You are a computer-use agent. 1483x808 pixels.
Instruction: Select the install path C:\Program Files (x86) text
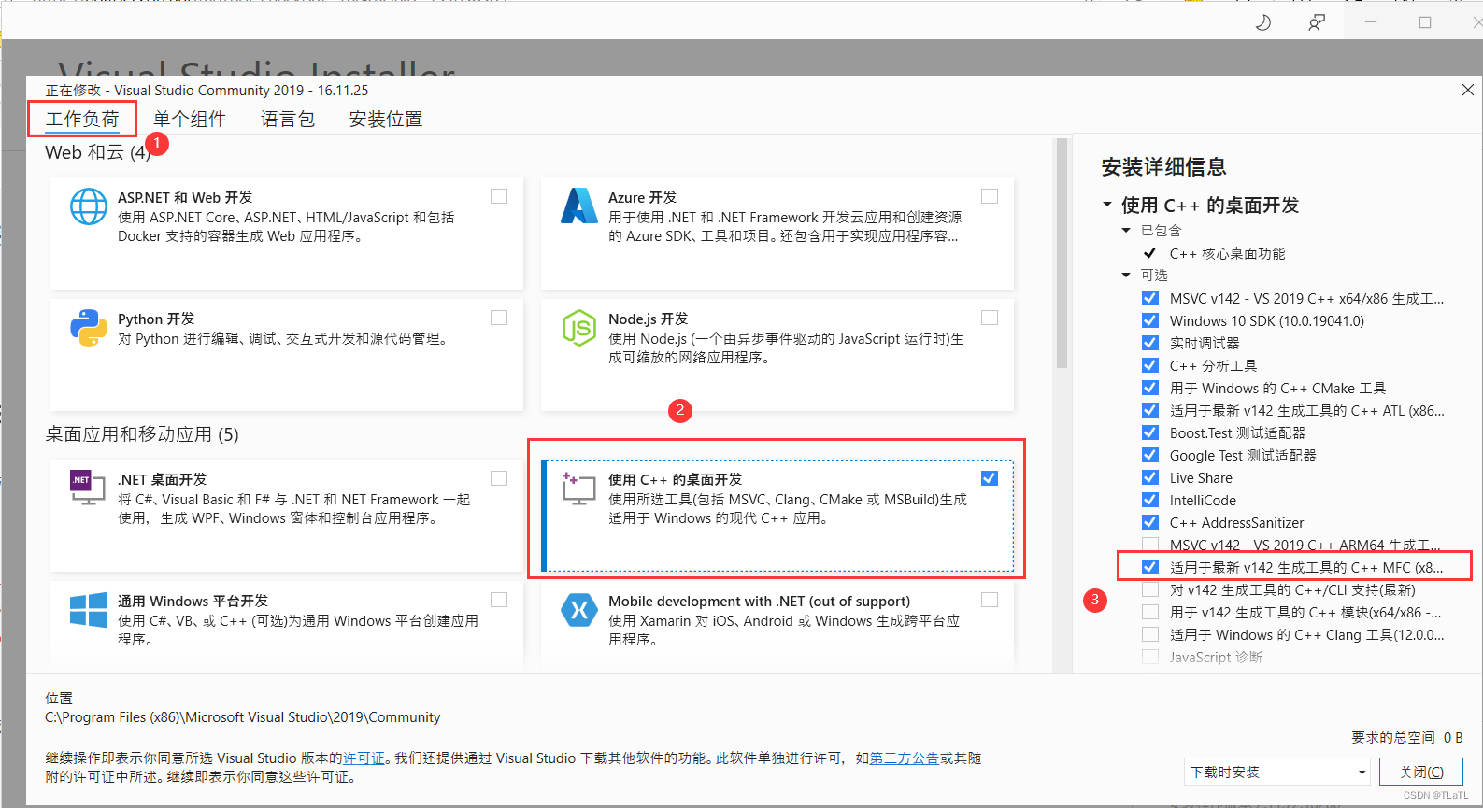tap(243, 716)
